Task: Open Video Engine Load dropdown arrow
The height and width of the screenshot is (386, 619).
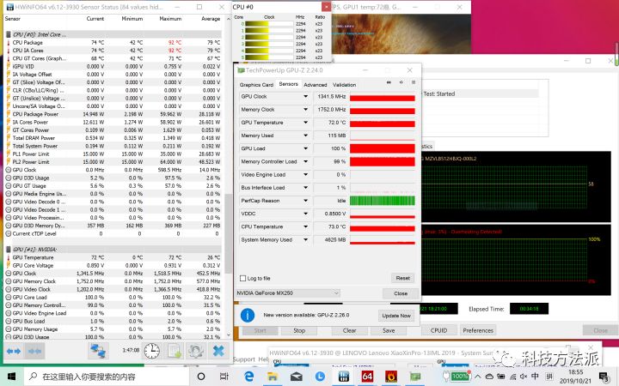Action: (305, 174)
